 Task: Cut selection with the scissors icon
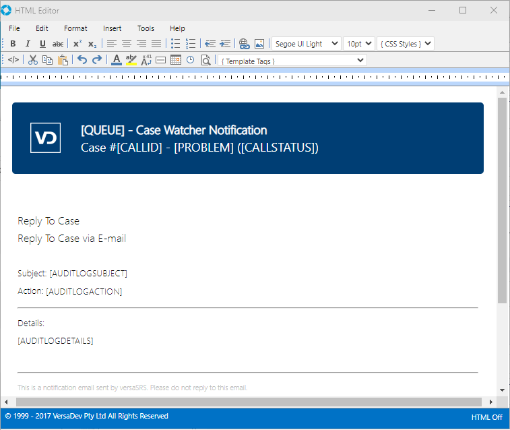(x=32, y=60)
